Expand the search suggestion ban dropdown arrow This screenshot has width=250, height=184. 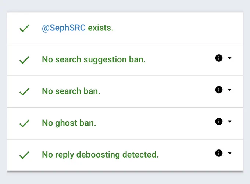(x=229, y=58)
